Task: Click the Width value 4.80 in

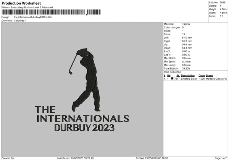Action: [223, 13]
